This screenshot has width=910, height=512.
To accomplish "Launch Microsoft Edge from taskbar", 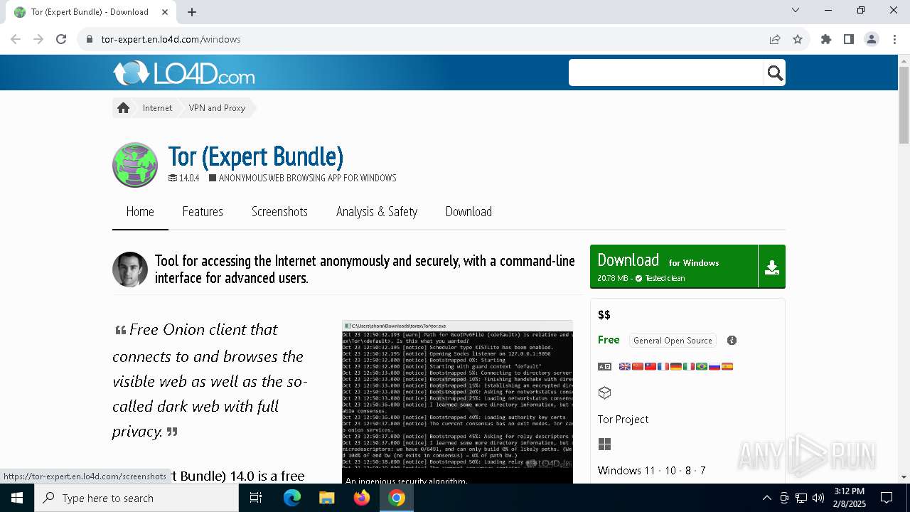I will (292, 498).
